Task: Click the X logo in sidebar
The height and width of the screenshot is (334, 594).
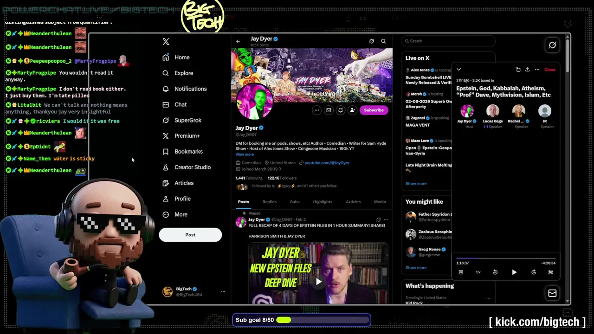Action: pos(166,42)
